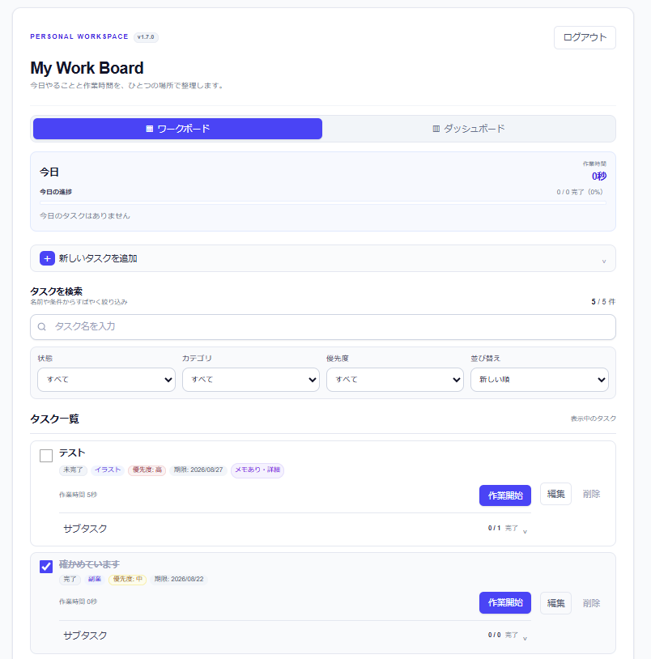
Task: Delete the 確かめています task
Action: pos(591,603)
